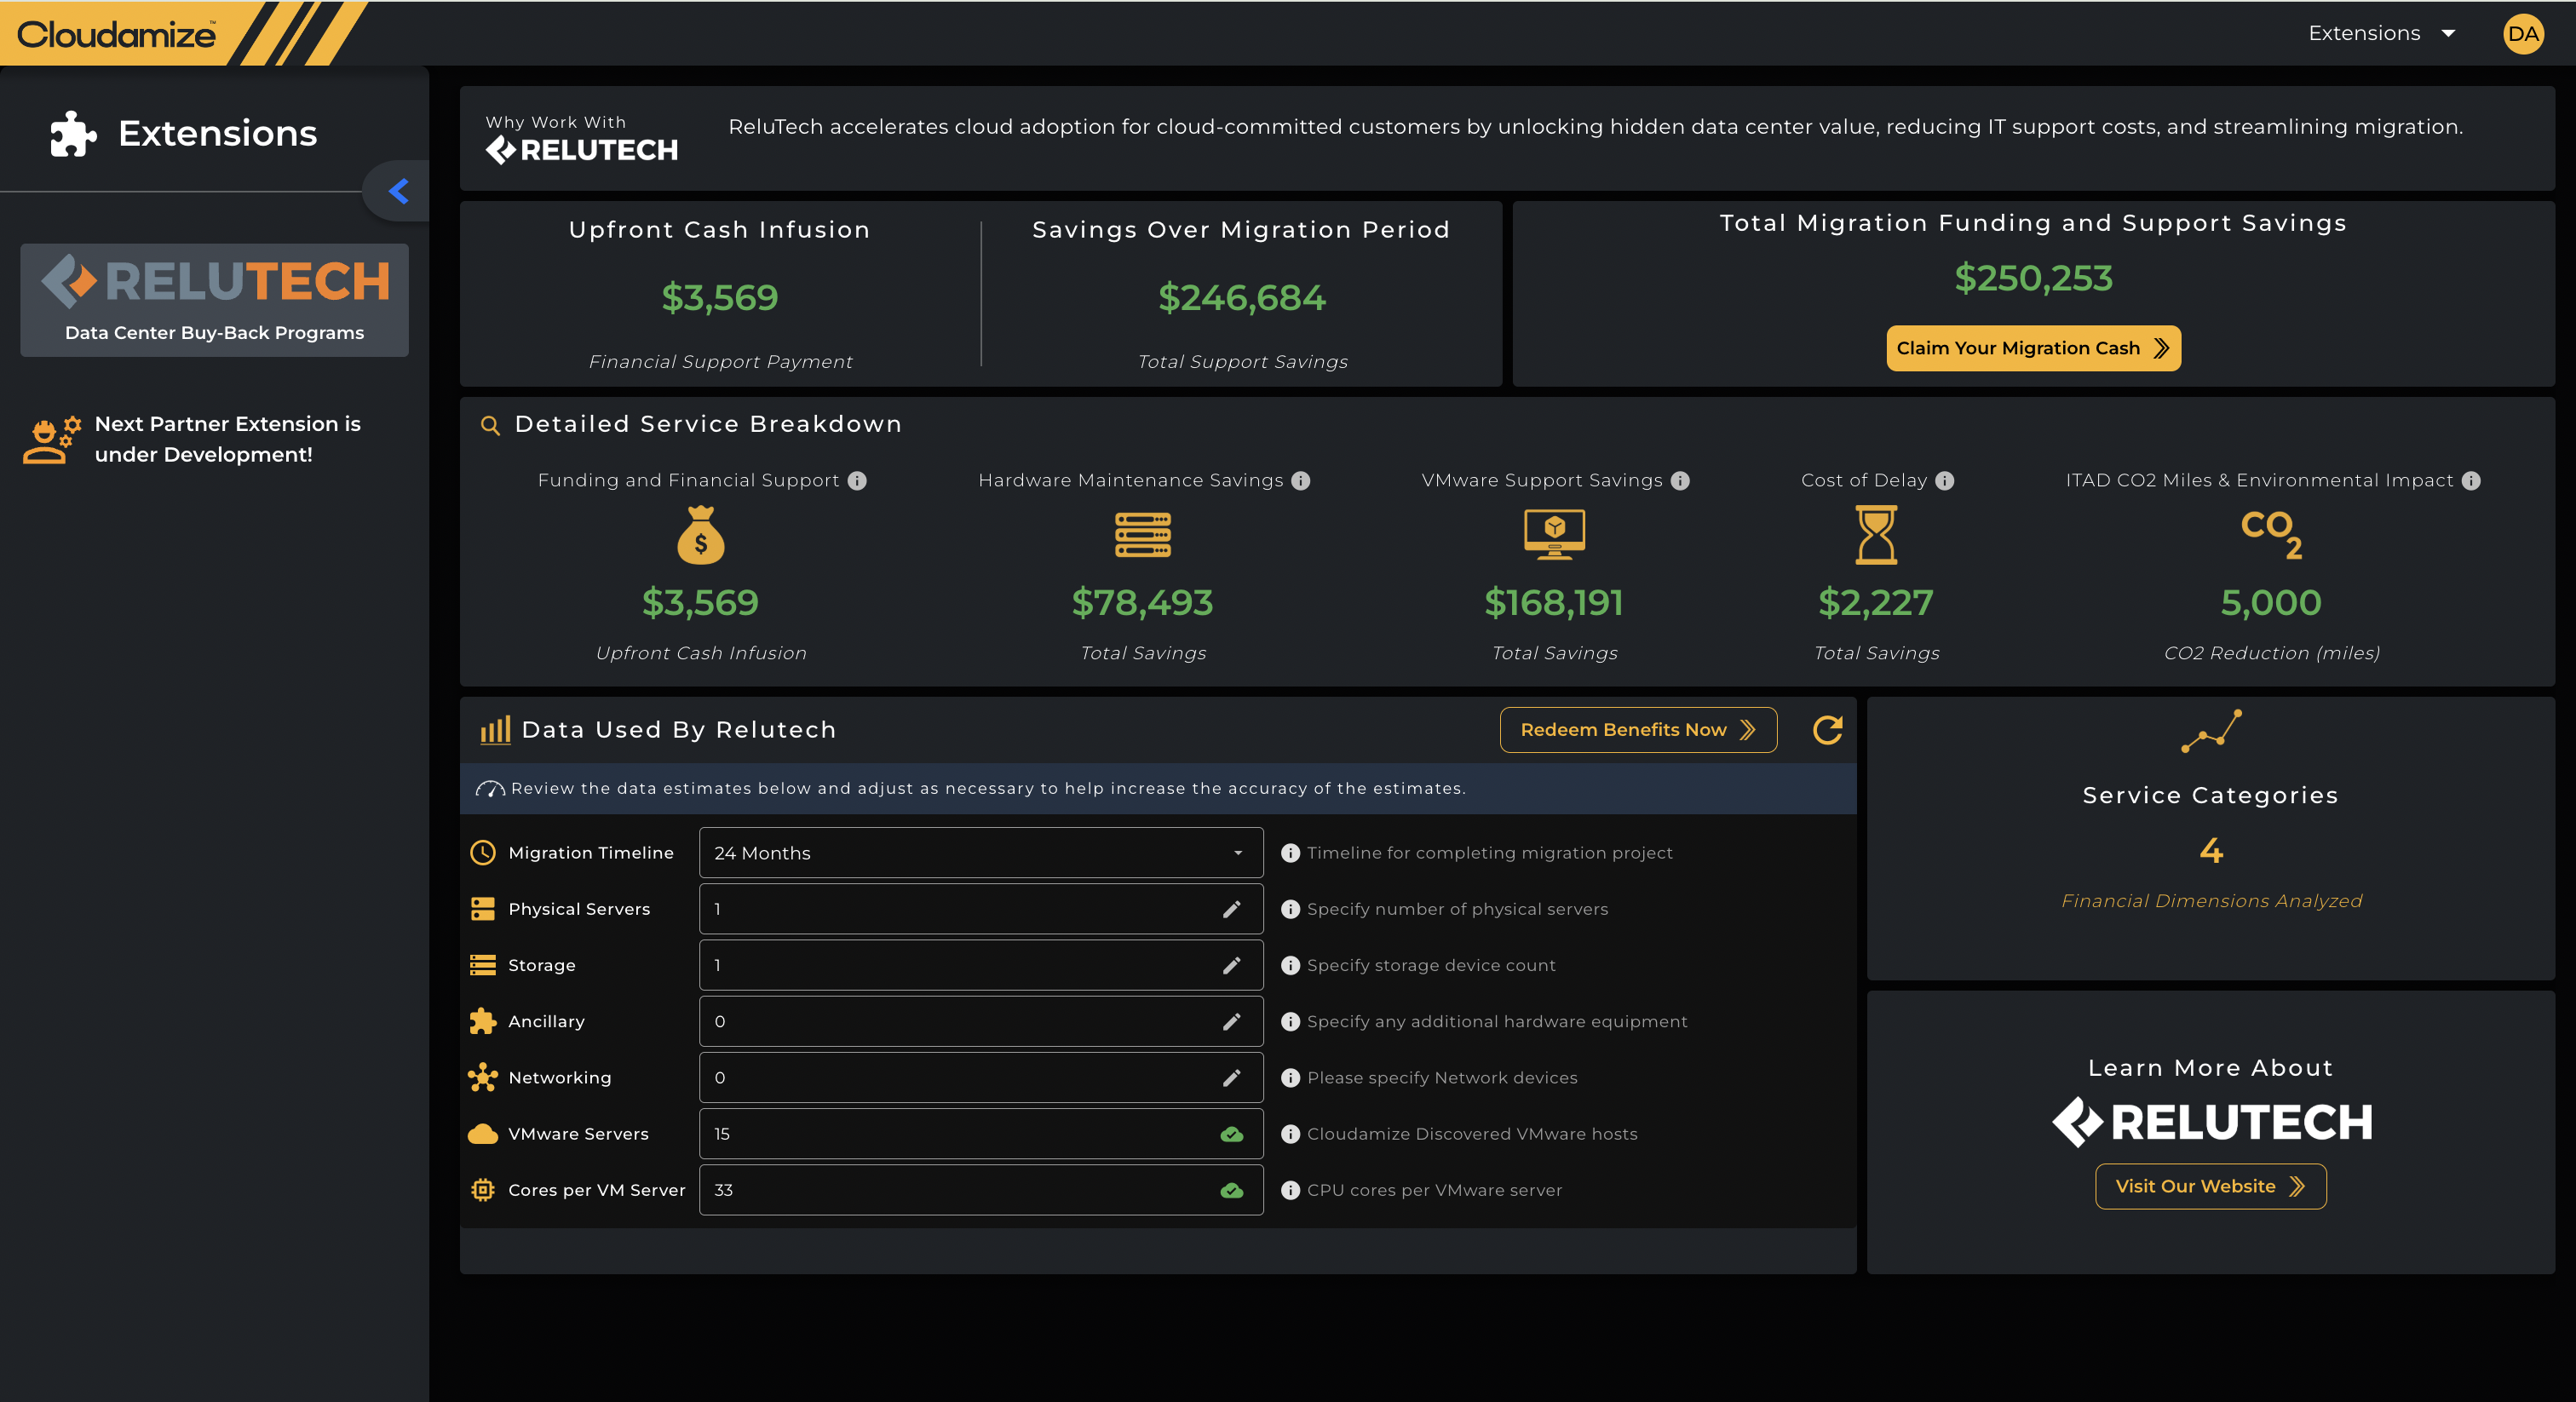Click the refresh icon beside Redeem Benefits

pos(1827,730)
